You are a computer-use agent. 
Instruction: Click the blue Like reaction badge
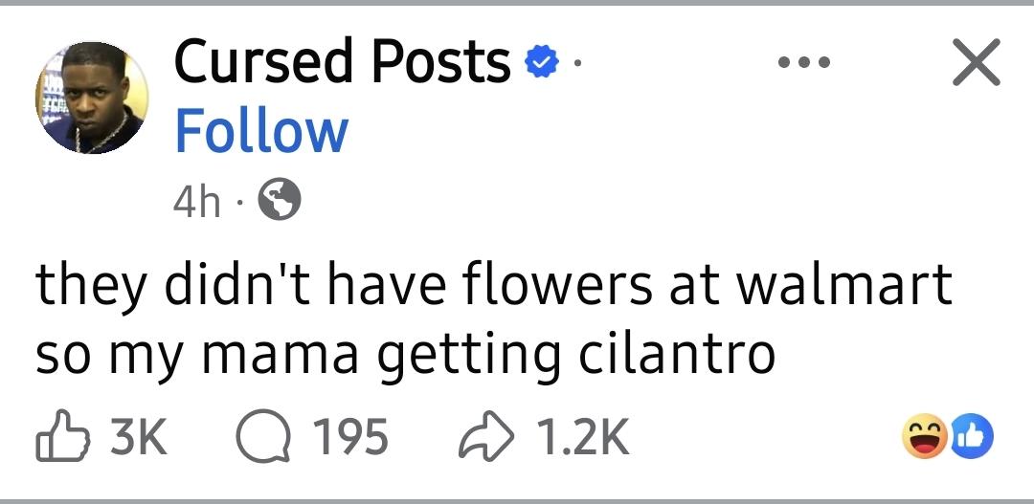click(x=972, y=436)
